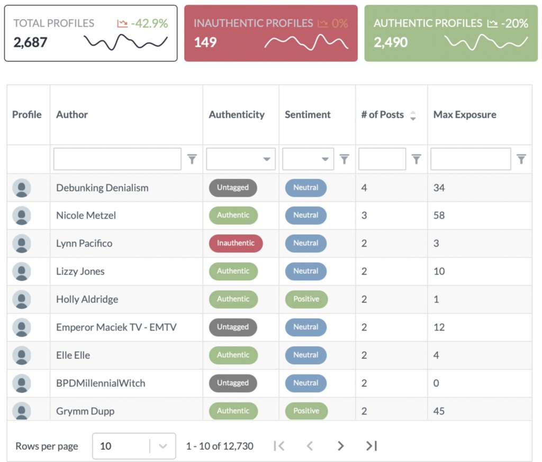Click the Author filter input field

point(117,159)
